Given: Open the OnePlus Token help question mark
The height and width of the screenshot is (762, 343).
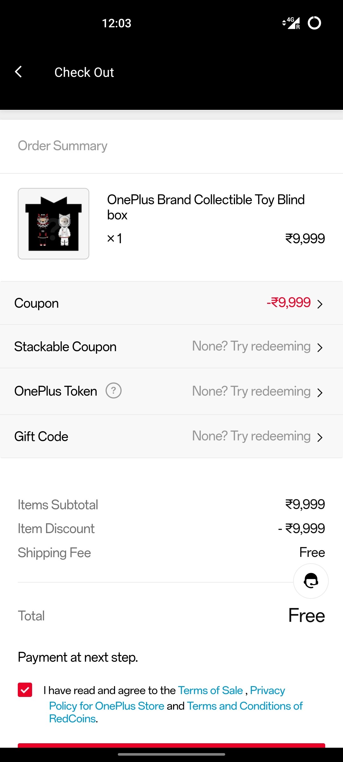Looking at the screenshot, I should pos(114,391).
